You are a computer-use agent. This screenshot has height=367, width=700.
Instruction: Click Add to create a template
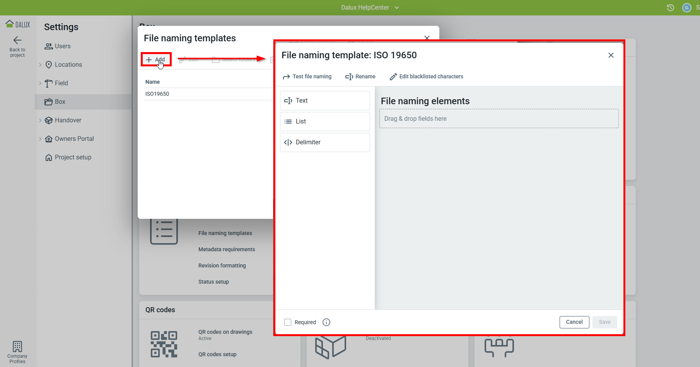click(156, 59)
